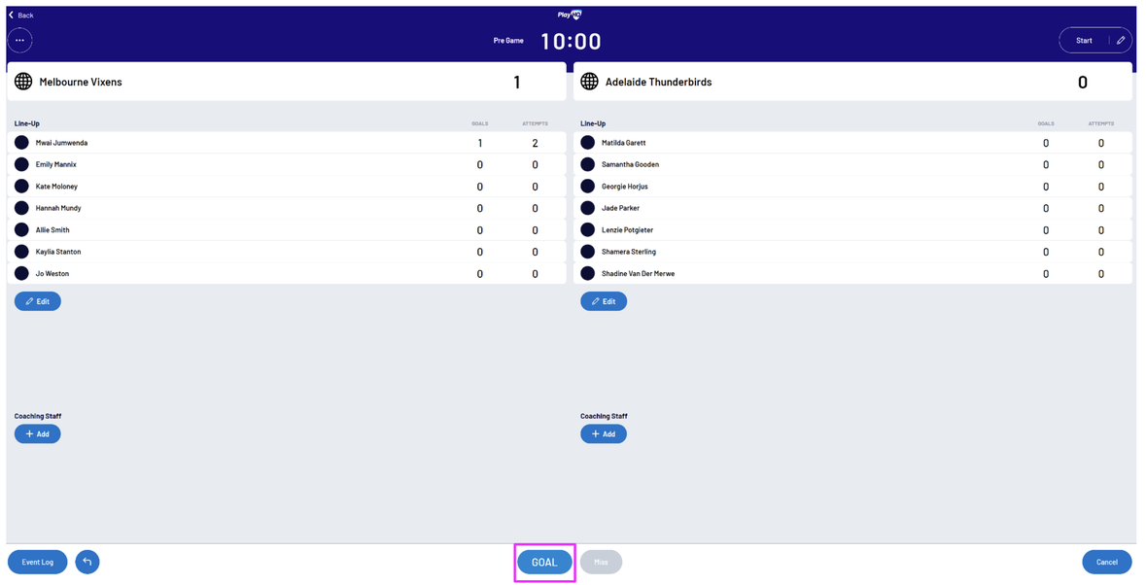Click the Adelaide Thunderbirds globe logo
This screenshot has height=585, width=1146.
click(x=589, y=83)
